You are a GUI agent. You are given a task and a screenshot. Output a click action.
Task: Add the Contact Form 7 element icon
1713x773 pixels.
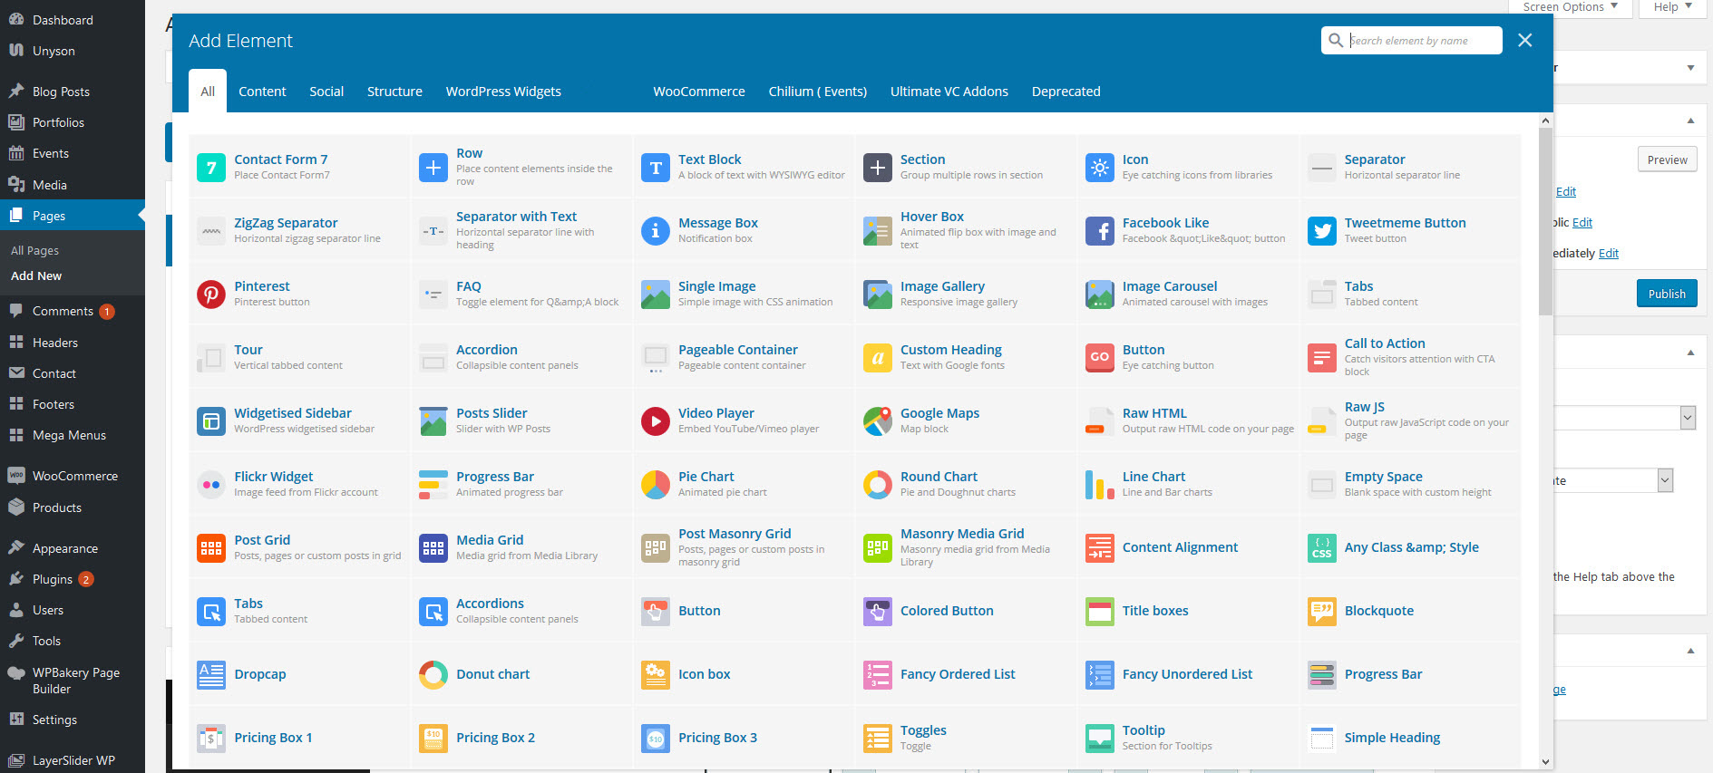coord(211,168)
